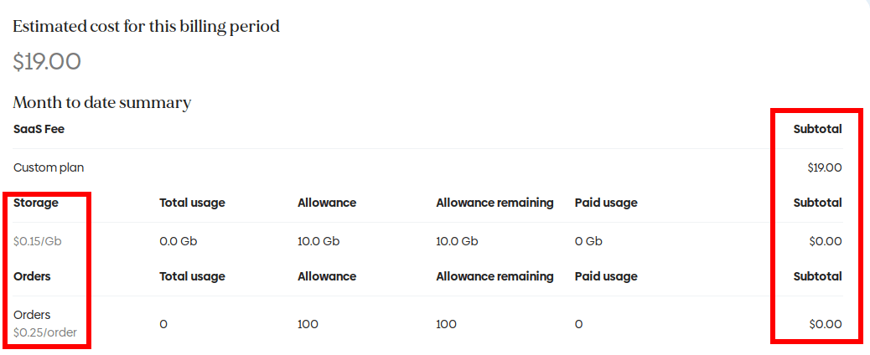Viewport: 870px width, 355px height.
Task: Click the Storage allowance value 10.0 Gb
Action: click(318, 242)
